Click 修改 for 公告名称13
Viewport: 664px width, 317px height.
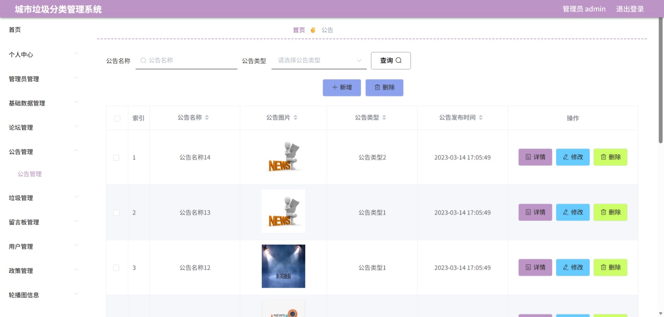(x=573, y=212)
